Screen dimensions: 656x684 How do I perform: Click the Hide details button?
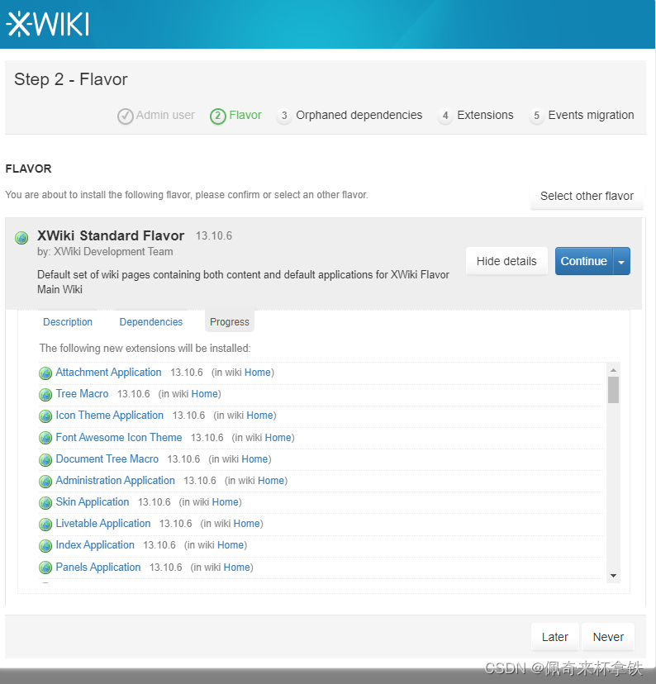pyautogui.click(x=506, y=261)
